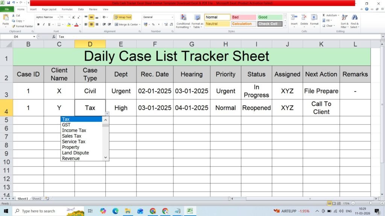Click Align Text Left icon
Screen dimensions: 385x216
pyautogui.click(x=86, y=24)
